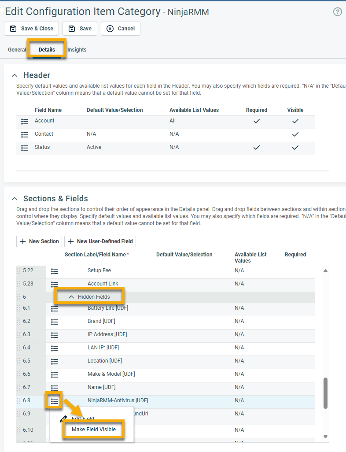Click New User-Defined Field button
Image resolution: width=346 pixels, height=452 pixels.
pyautogui.click(x=100, y=241)
